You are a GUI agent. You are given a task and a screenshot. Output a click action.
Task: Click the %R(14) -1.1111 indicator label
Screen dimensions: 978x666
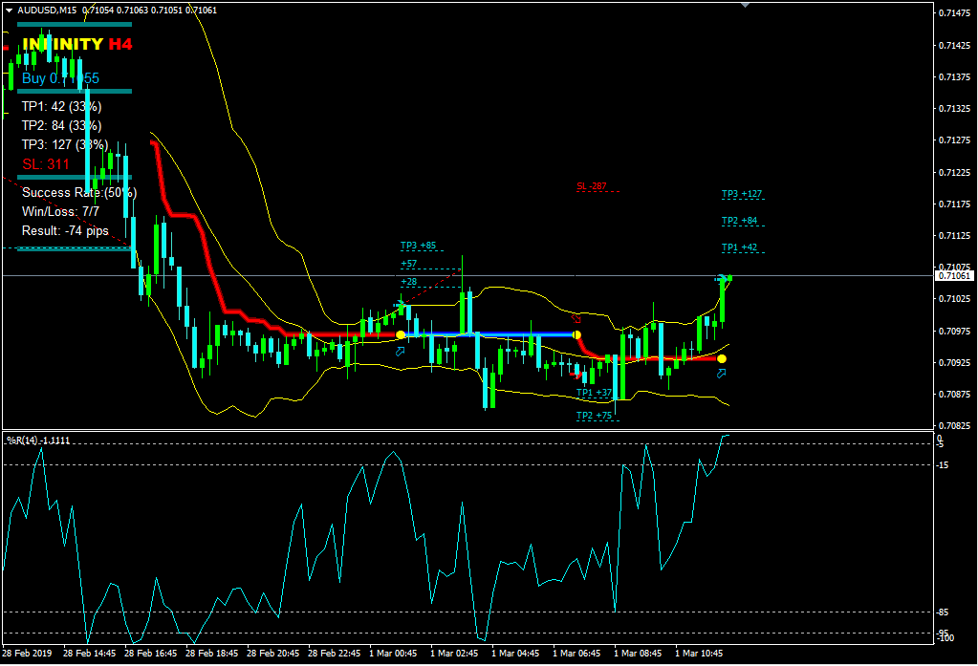pyautogui.click(x=38, y=440)
